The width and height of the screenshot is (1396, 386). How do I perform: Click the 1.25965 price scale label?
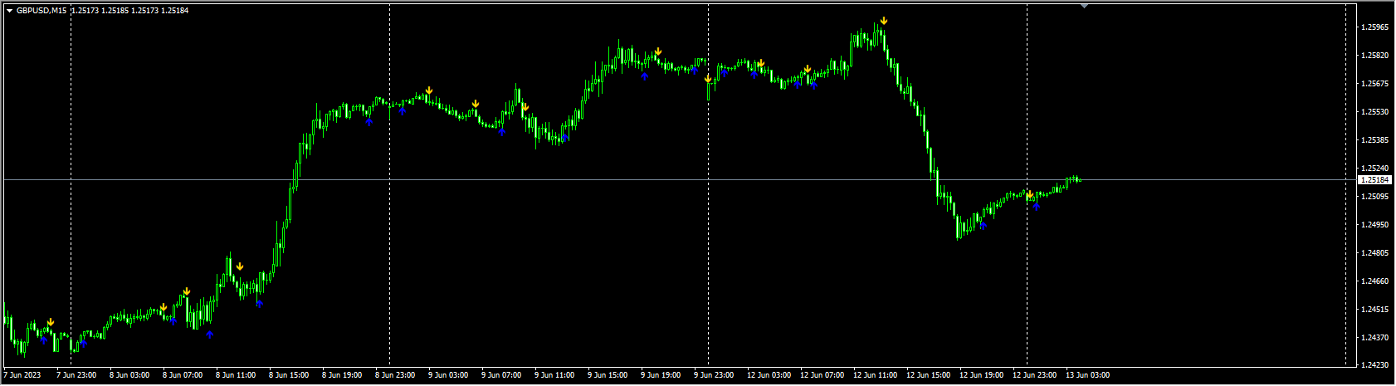tap(1374, 27)
